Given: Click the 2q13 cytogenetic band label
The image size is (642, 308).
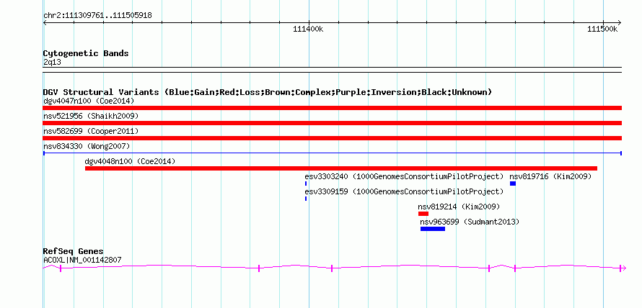Looking at the screenshot, I should point(53,62).
